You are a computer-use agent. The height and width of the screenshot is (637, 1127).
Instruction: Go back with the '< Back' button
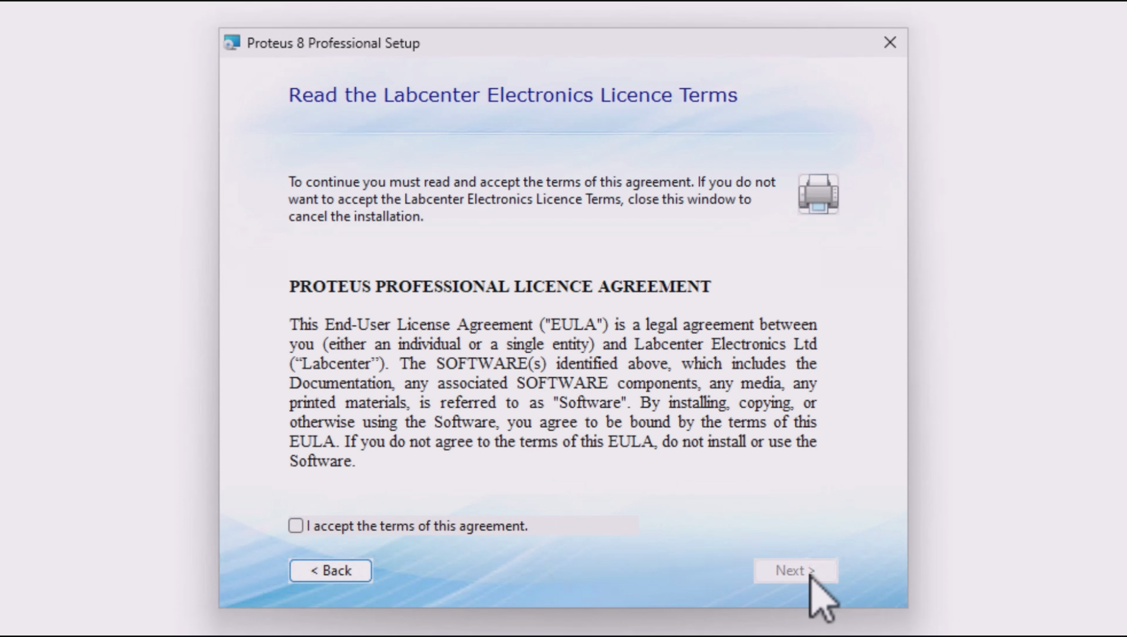coord(331,570)
